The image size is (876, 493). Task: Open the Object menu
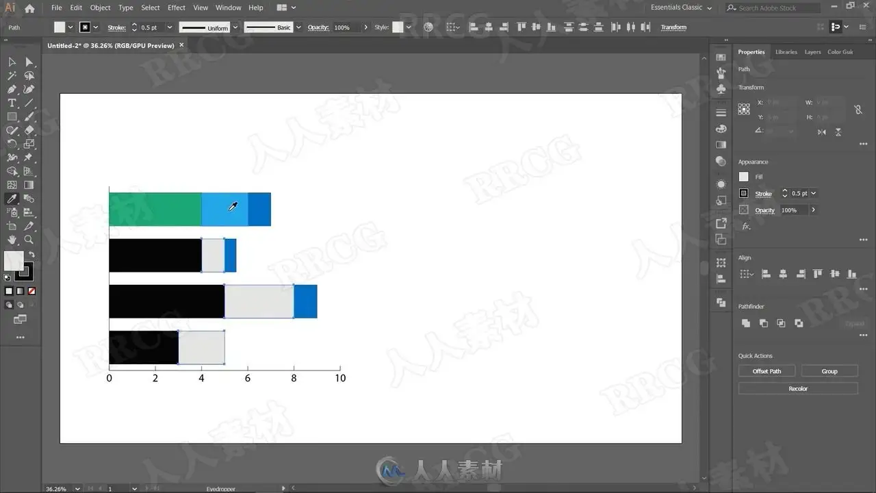pyautogui.click(x=100, y=8)
